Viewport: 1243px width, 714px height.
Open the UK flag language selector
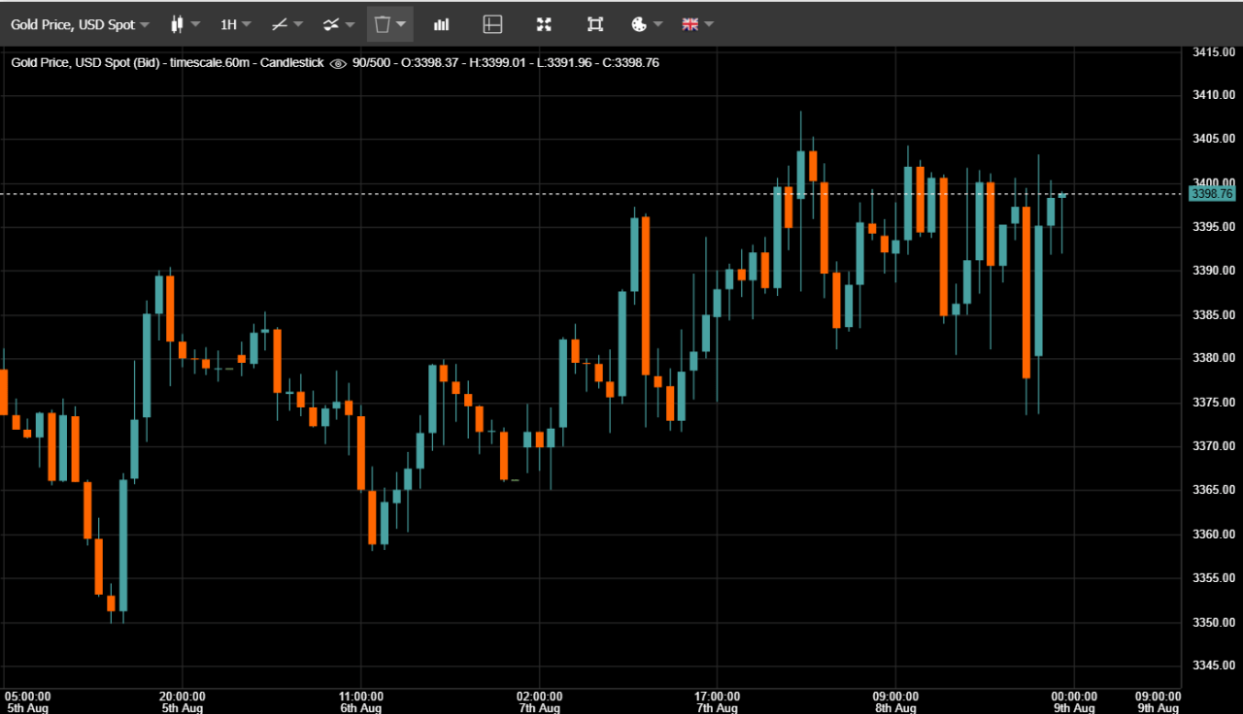(x=690, y=24)
